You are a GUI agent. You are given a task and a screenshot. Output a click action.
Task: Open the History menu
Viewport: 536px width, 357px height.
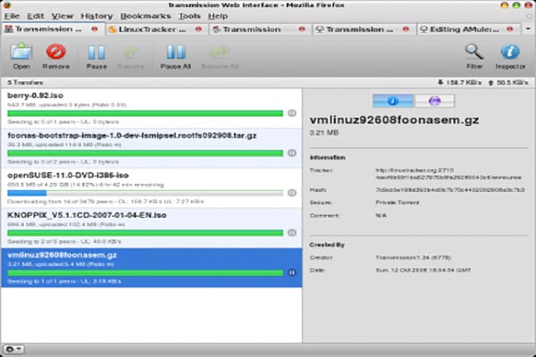96,16
